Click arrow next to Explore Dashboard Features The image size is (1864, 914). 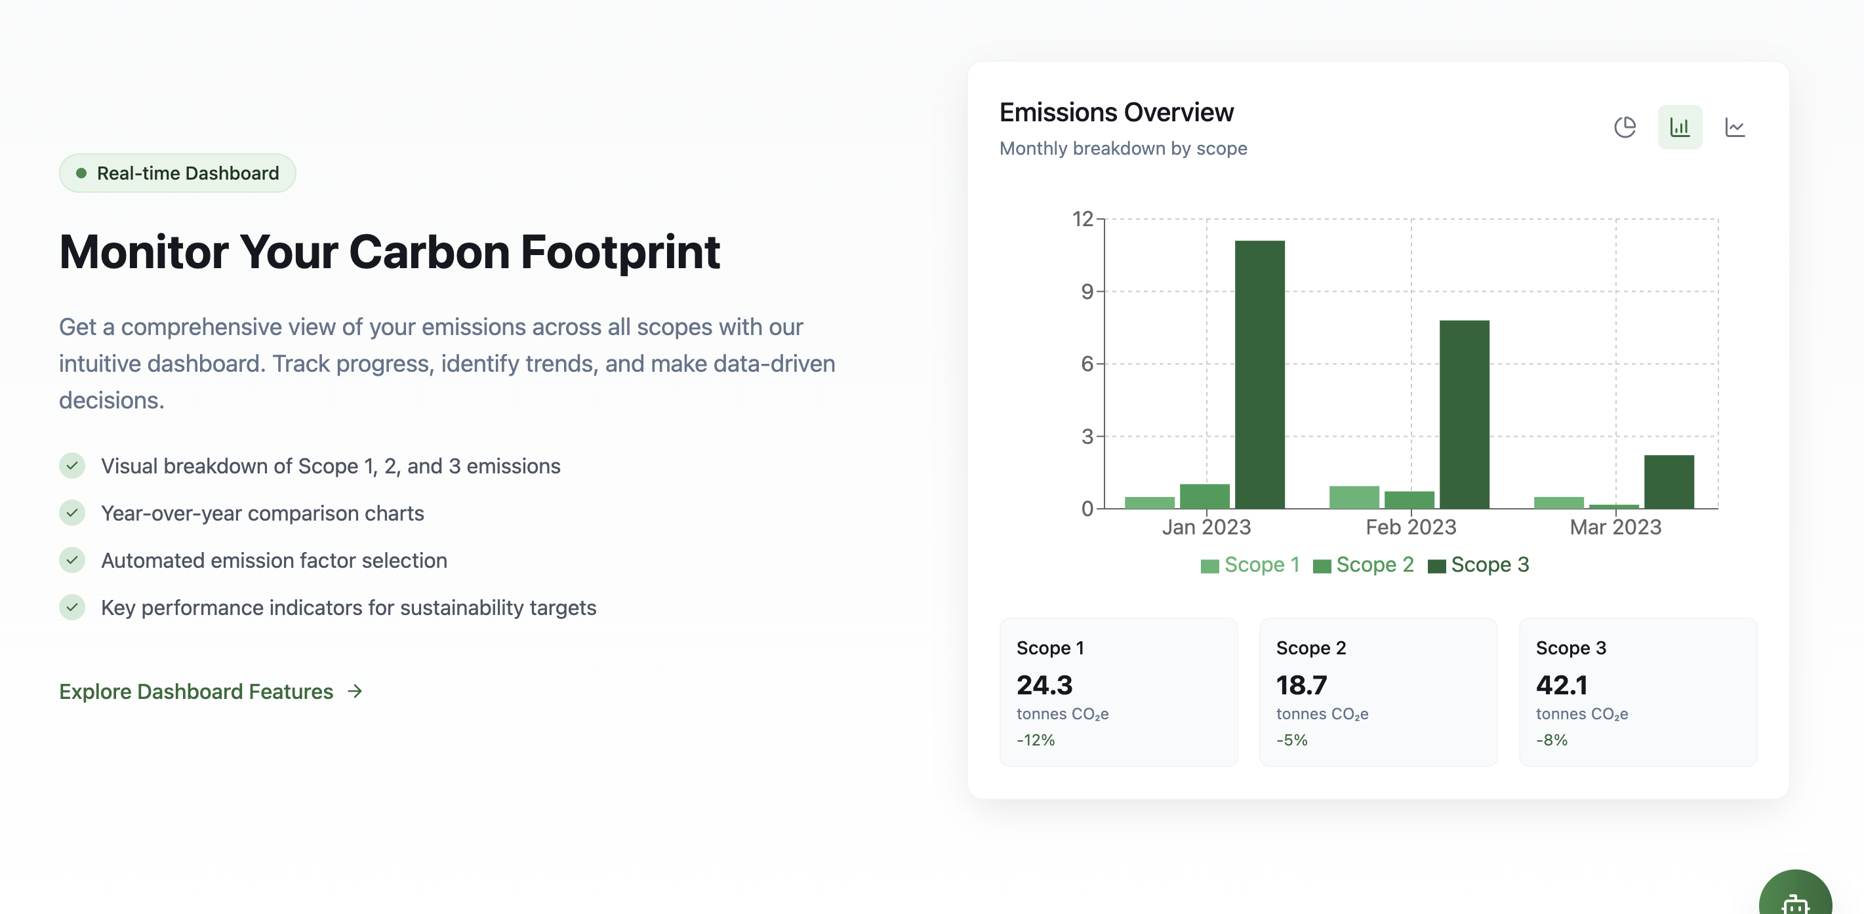(355, 691)
